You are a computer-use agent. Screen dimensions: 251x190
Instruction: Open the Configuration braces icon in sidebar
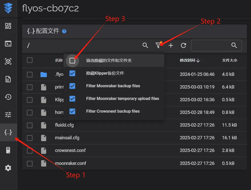tap(8, 132)
